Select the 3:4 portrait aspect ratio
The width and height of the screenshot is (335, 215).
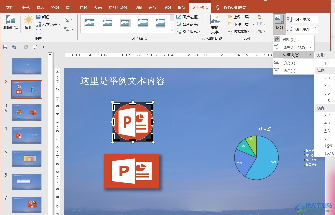pyautogui.click(x=327, y=86)
